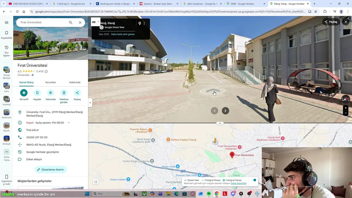Image resolution: width=352 pixels, height=198 pixels.
Task: Open Spotify from taskbar
Action: pyautogui.click(x=209, y=194)
